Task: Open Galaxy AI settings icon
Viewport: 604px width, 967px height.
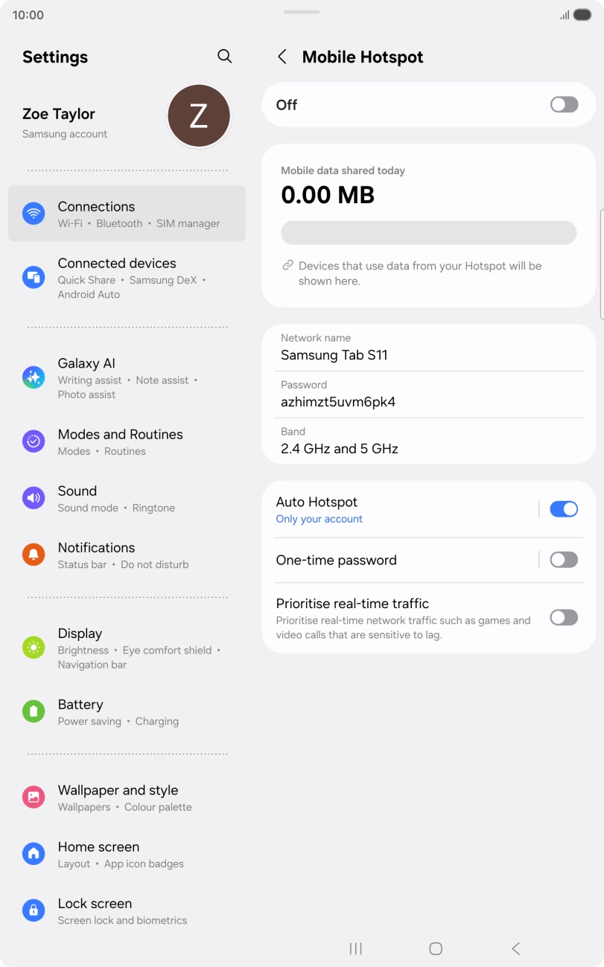Action: coord(34,377)
